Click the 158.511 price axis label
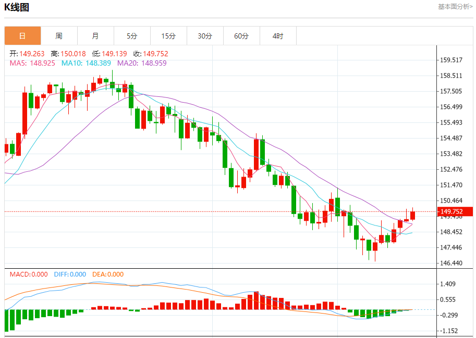This screenshot has width=476, height=338. pos(451,76)
